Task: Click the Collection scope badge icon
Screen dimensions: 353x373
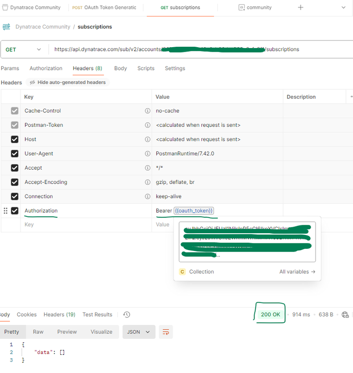Action: point(182,272)
